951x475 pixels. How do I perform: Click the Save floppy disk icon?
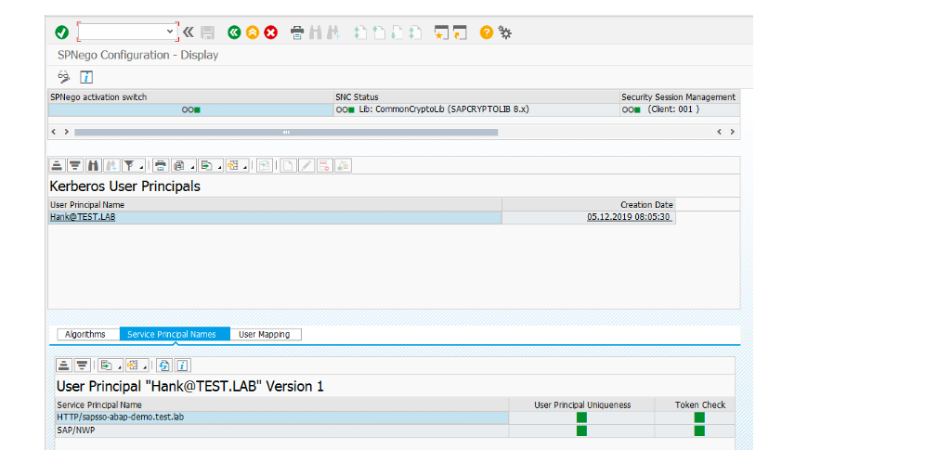207,32
